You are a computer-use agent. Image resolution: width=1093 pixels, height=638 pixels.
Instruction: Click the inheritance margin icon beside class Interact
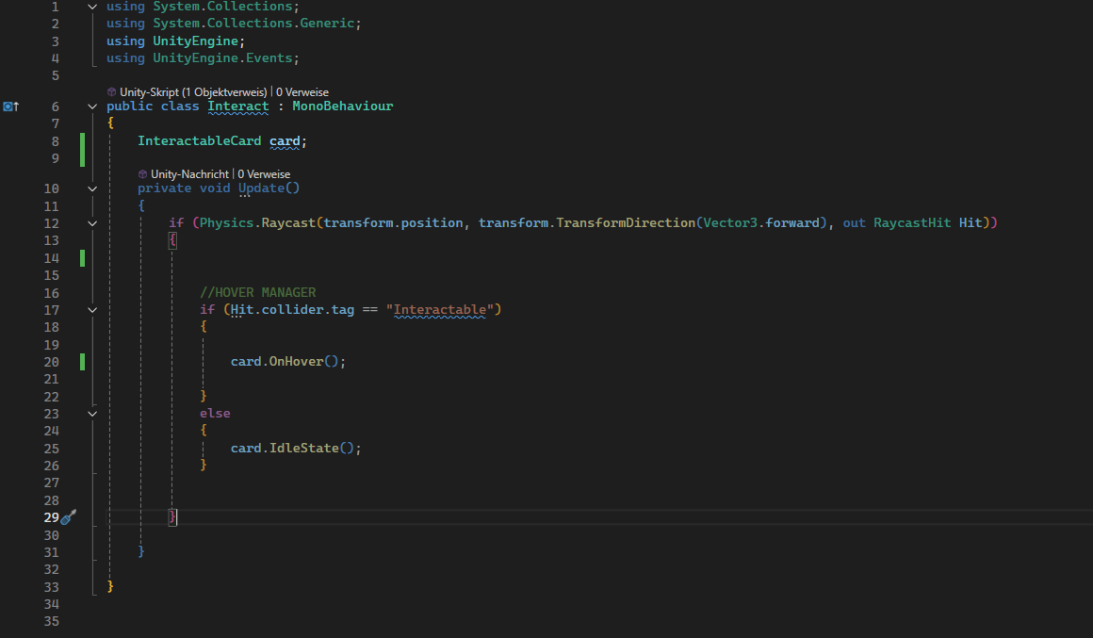tap(8, 106)
